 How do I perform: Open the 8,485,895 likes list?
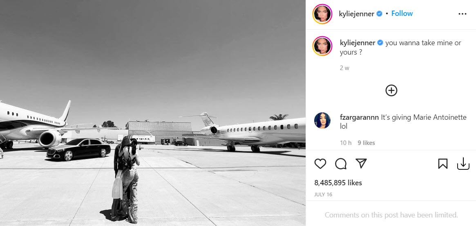[x=338, y=183]
